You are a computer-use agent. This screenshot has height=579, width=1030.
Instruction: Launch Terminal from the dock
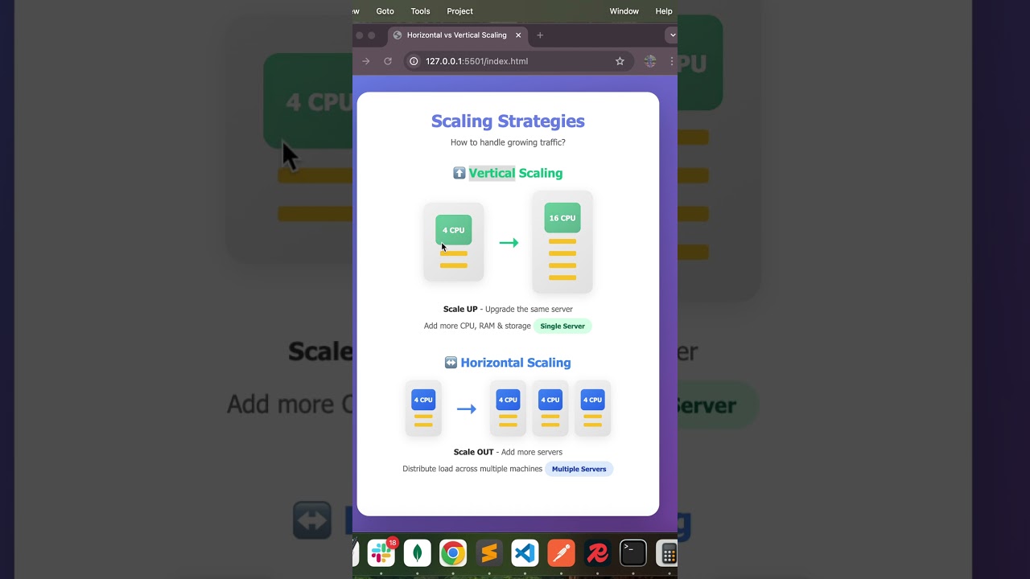[633, 553]
